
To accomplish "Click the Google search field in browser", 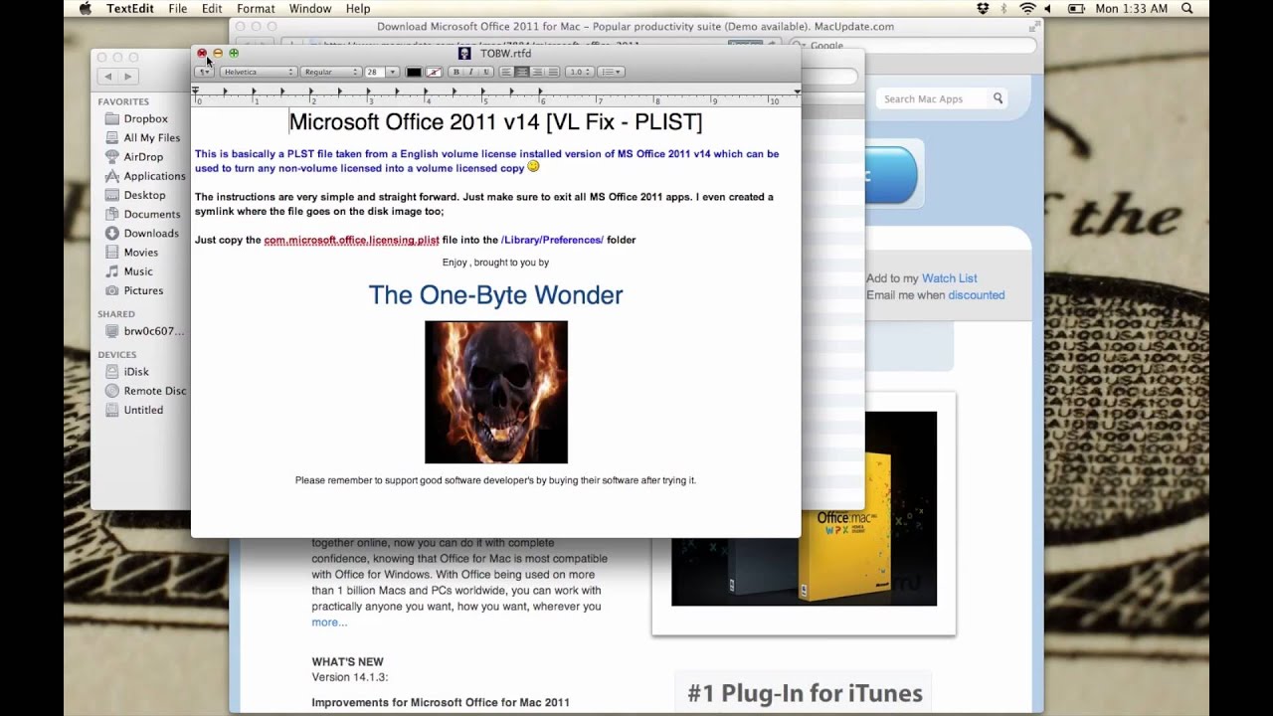I will click(915, 45).
